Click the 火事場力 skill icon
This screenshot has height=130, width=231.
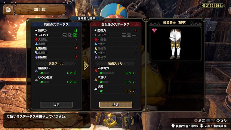(x=96, y=70)
